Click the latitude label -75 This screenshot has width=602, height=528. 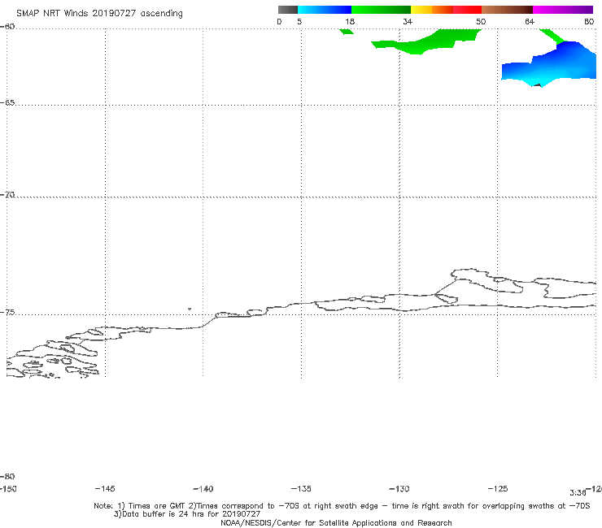7,313
